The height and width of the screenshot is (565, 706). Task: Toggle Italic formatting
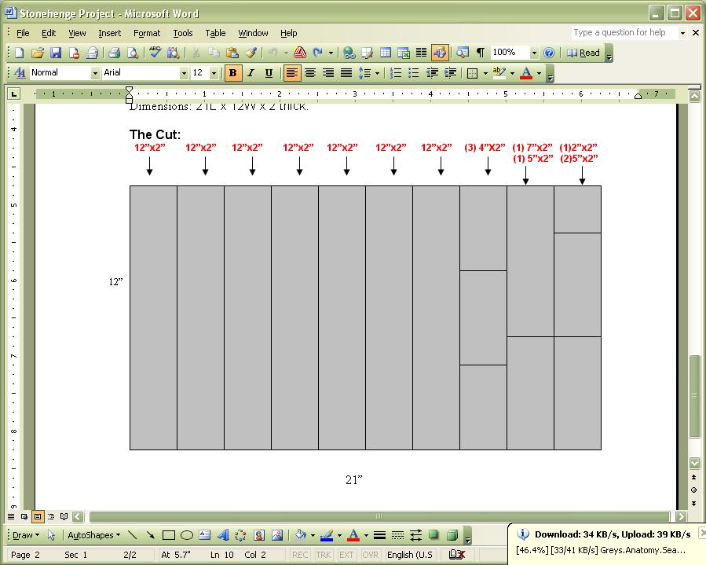coord(251,73)
